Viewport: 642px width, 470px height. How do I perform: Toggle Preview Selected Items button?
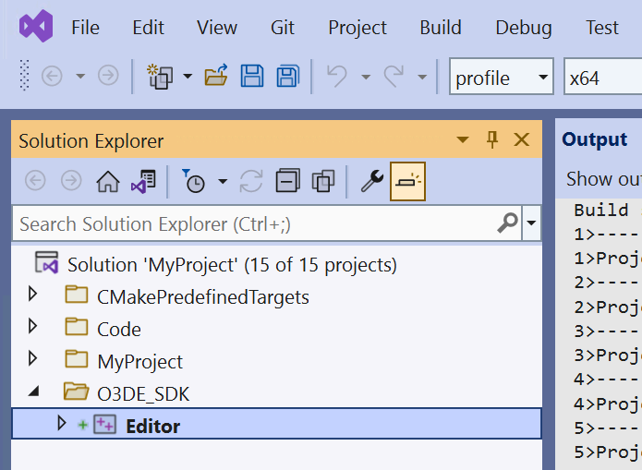[407, 182]
